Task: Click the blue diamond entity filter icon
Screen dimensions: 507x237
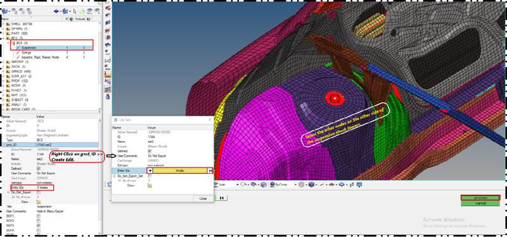Action: point(56,11)
